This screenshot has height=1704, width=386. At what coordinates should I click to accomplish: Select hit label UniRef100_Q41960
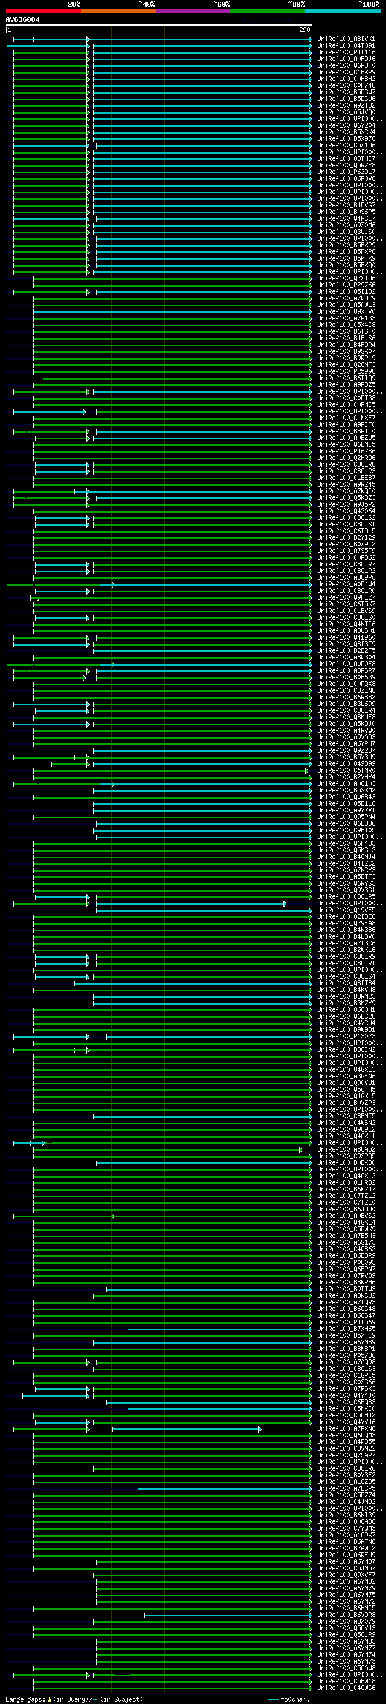point(346,638)
